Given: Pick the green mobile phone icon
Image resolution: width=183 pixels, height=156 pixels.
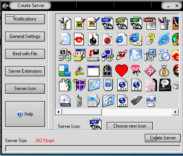Looking at the screenshot, I should coord(79,101).
